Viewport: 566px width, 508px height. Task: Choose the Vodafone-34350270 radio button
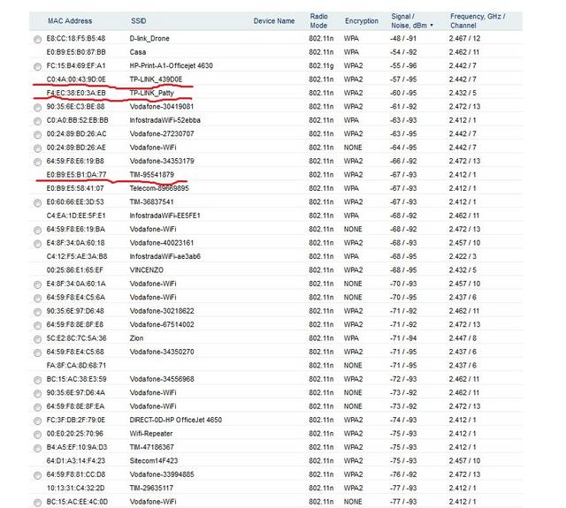point(37,353)
